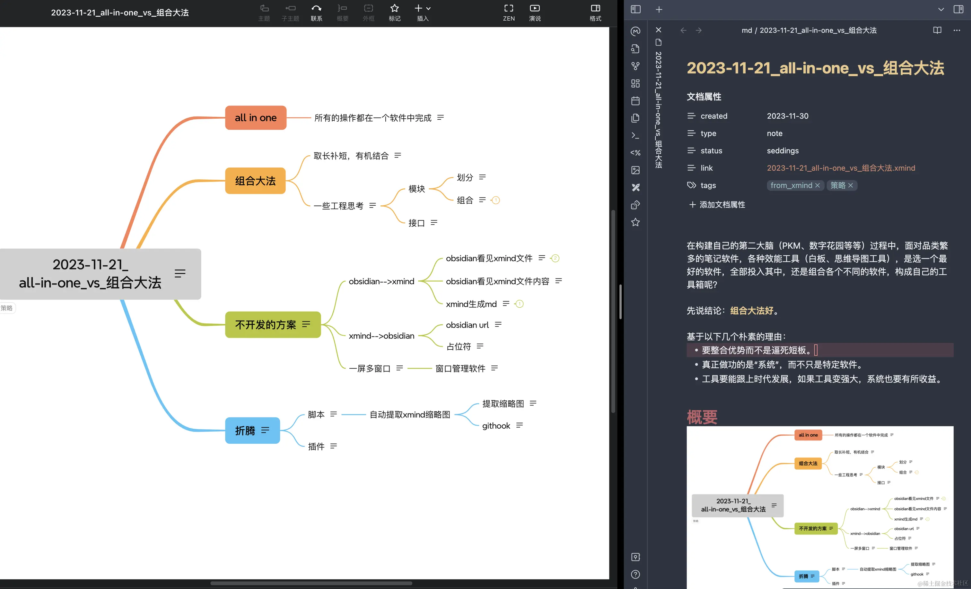
Task: Click the 策略 label under central topic
Action: pos(7,308)
